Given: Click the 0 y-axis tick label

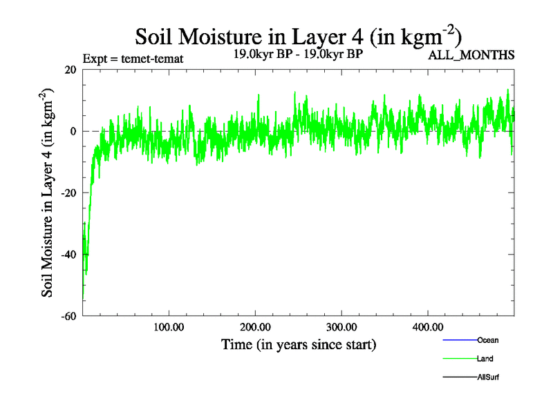Looking at the screenshot, I should [73, 131].
